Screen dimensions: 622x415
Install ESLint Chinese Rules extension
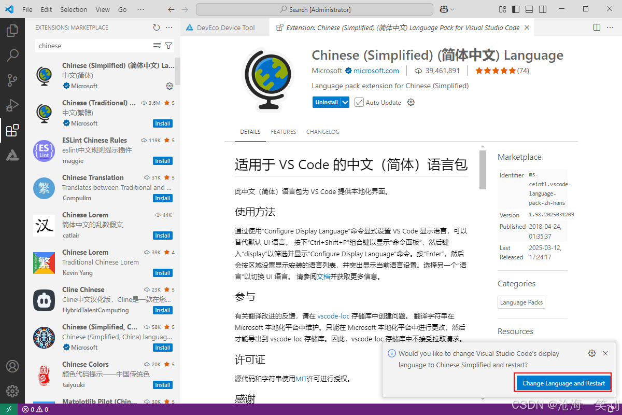pos(163,161)
